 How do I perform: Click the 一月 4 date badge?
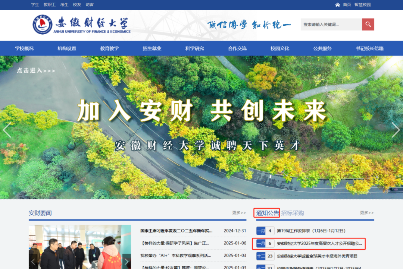click(x=265, y=231)
